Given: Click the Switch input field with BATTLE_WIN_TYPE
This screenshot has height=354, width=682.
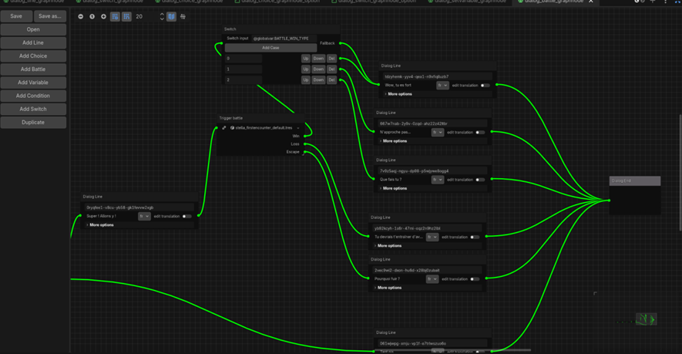Looking at the screenshot, I should pos(281,39).
